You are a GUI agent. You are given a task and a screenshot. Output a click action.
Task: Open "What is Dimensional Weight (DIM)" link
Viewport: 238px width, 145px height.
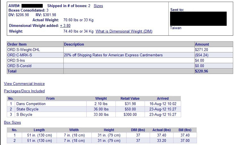tap(124, 31)
